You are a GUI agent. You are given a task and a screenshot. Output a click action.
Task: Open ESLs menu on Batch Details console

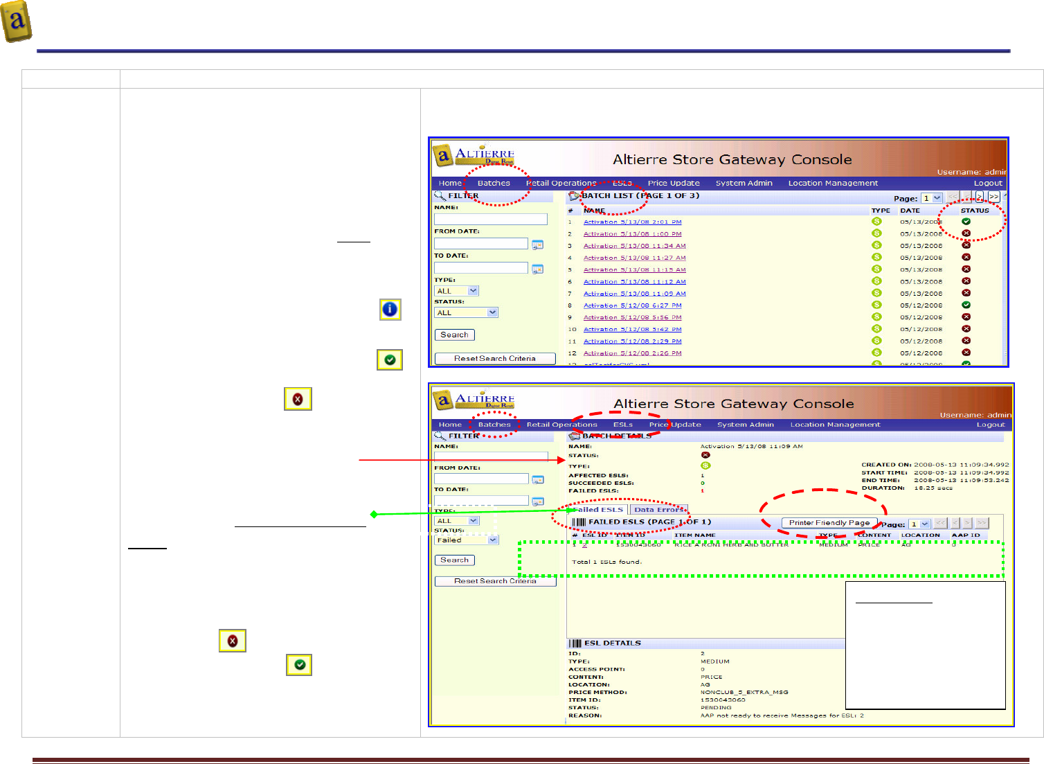pyautogui.click(x=623, y=425)
